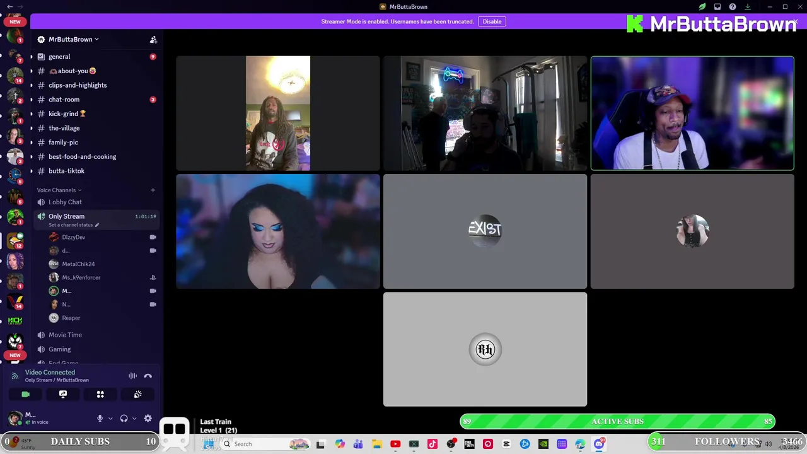Focus the man in the hallway video tile
Screen dimensions: 807x454
point(278,113)
